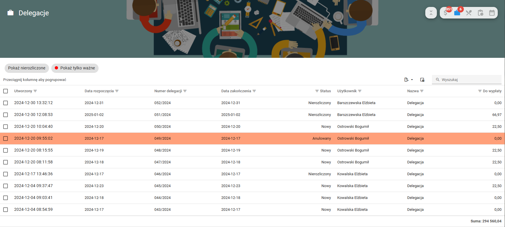505x227 pixels.
Task: Toggle the Pokaż tylko ważne filter chip
Action: (x=75, y=68)
